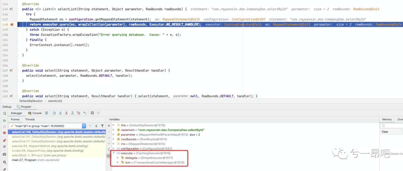Expand the 'parameter' variable node
The height and width of the screenshot is (171, 403).
(x=114, y=135)
